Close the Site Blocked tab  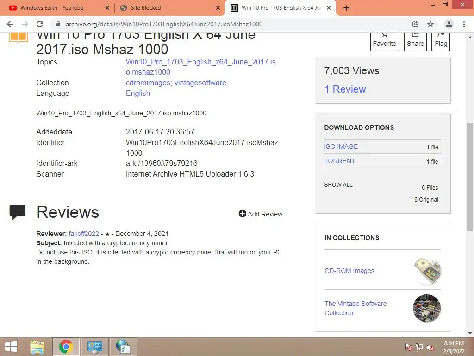click(x=218, y=8)
